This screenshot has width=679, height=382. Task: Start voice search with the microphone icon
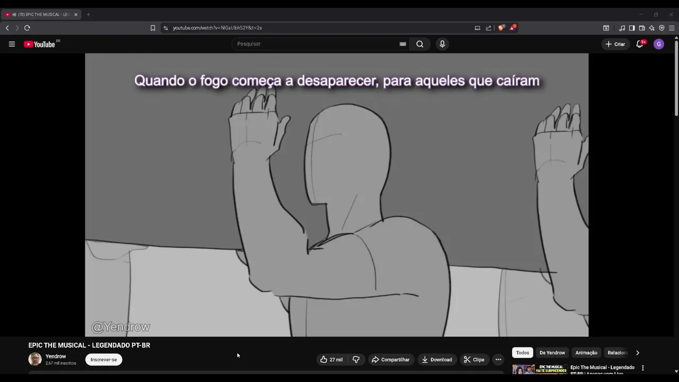coord(442,44)
